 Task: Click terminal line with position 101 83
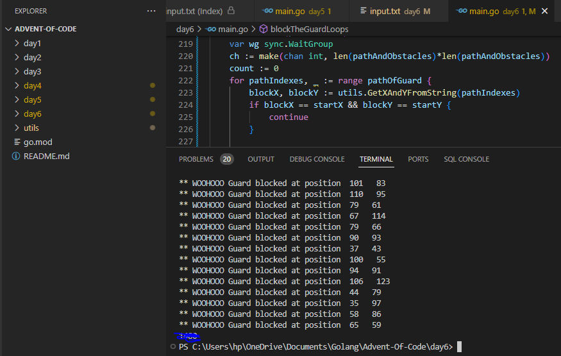pyautogui.click(x=282, y=183)
